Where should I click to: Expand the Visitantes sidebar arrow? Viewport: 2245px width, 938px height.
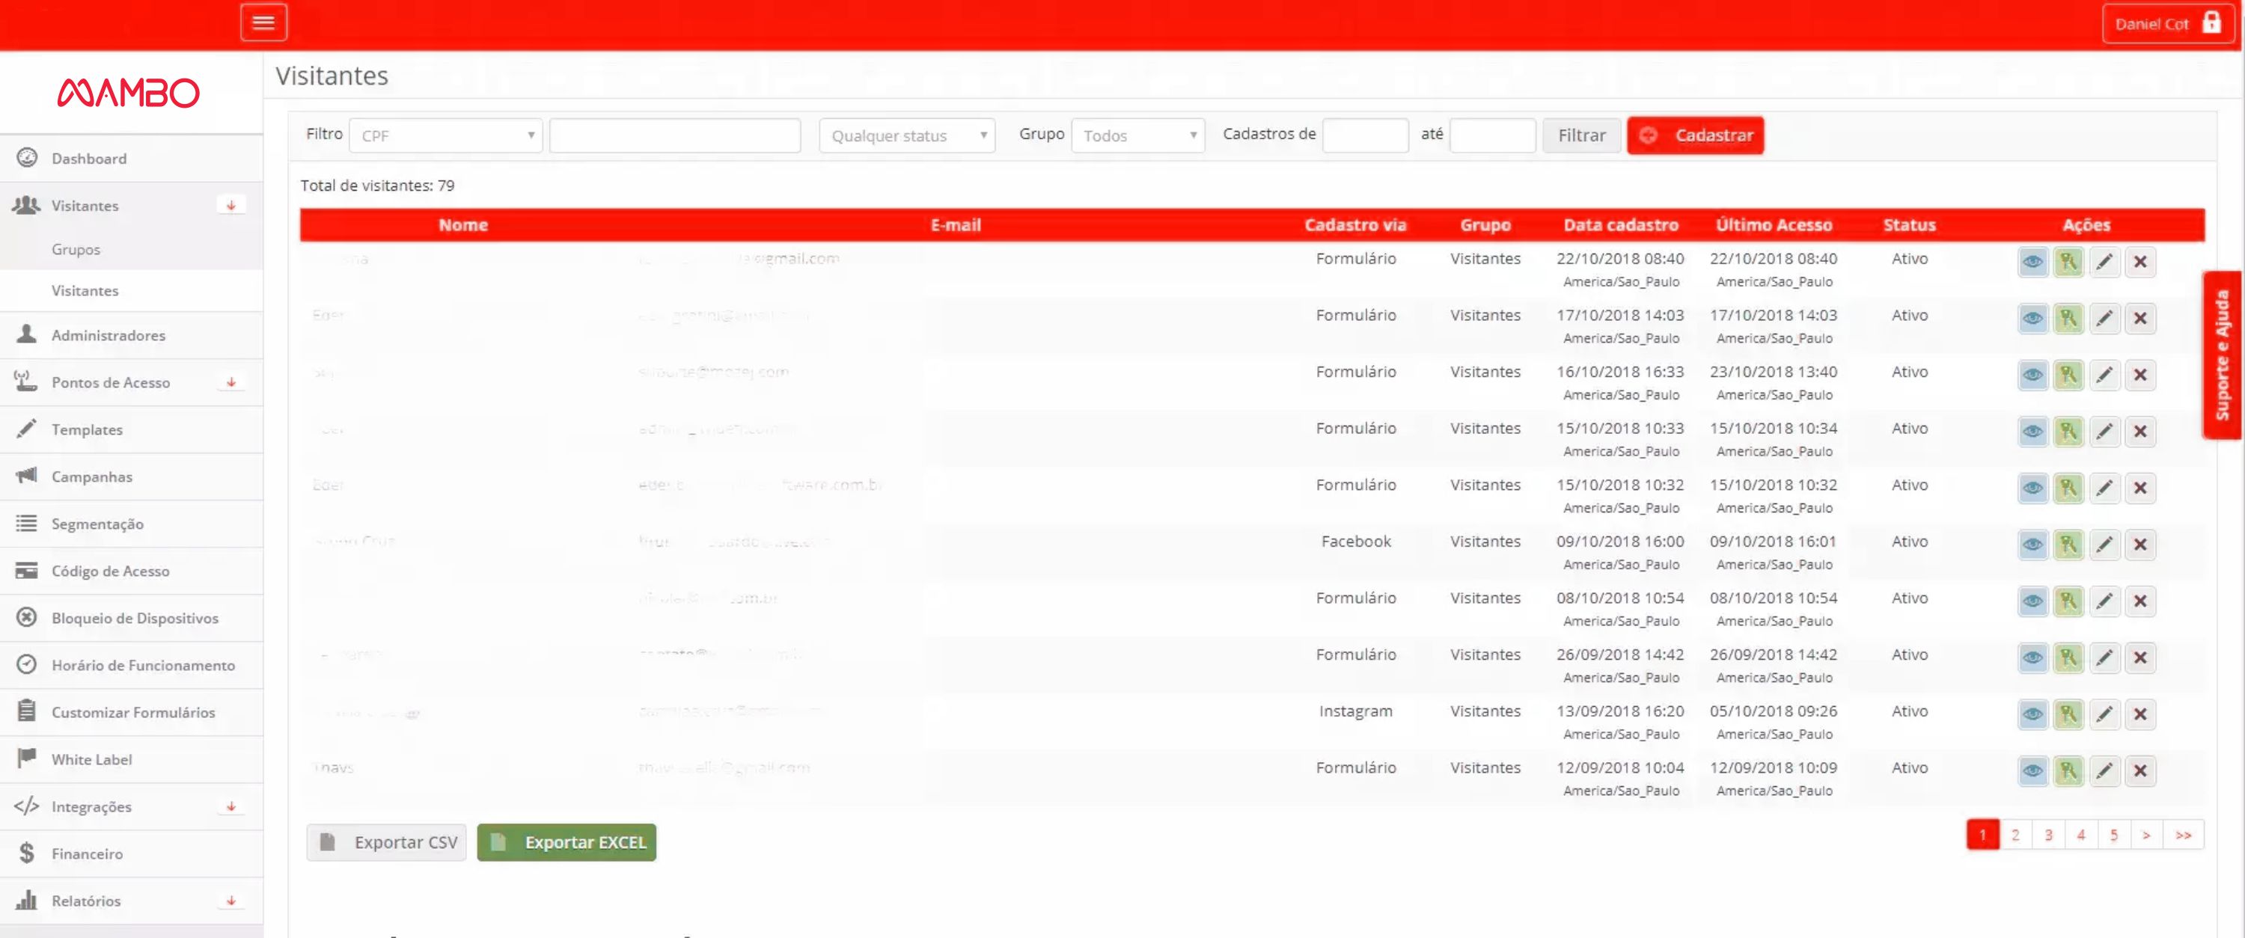pyautogui.click(x=231, y=206)
